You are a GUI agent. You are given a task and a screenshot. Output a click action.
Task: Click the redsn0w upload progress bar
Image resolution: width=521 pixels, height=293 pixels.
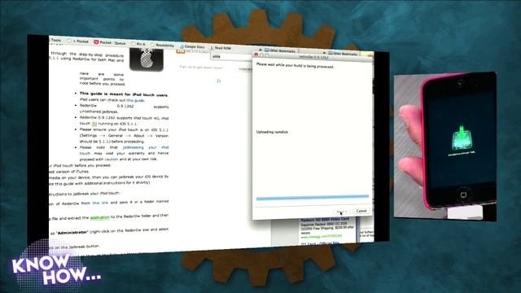click(313, 198)
